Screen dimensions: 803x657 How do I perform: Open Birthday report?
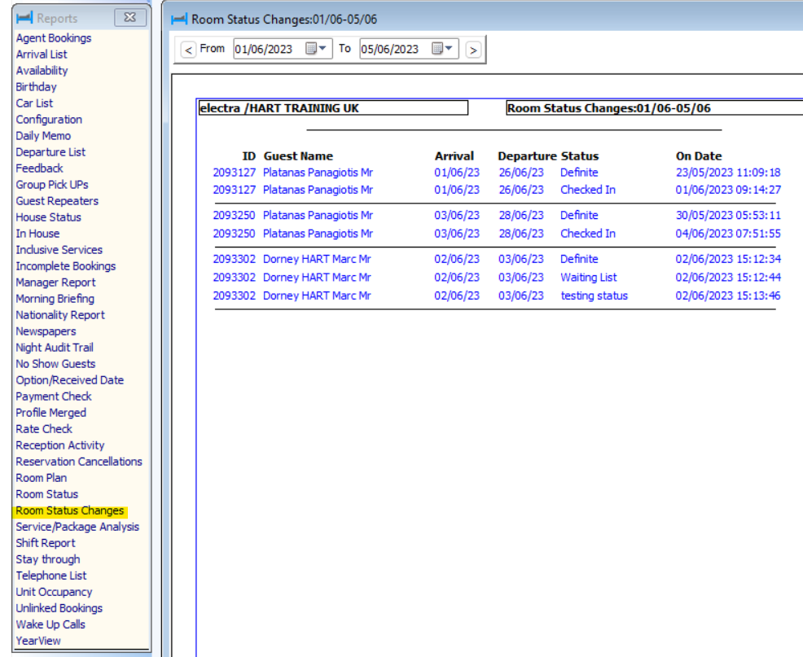(37, 87)
